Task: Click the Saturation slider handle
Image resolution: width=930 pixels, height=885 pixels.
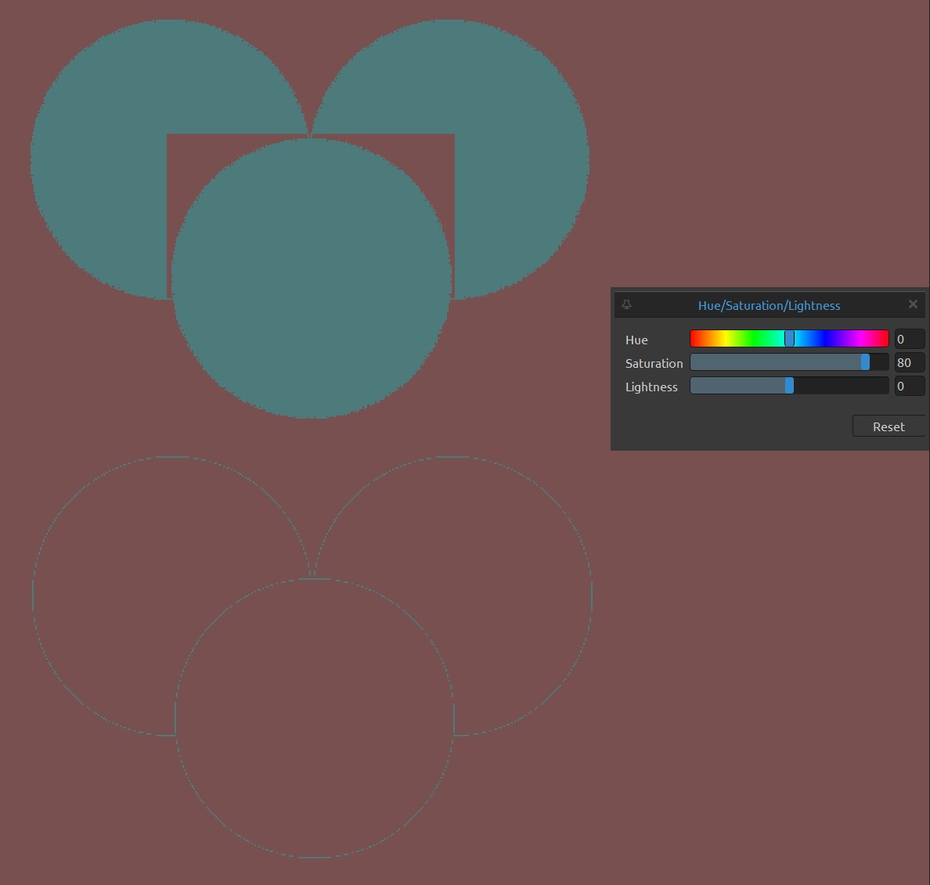Action: [x=865, y=362]
